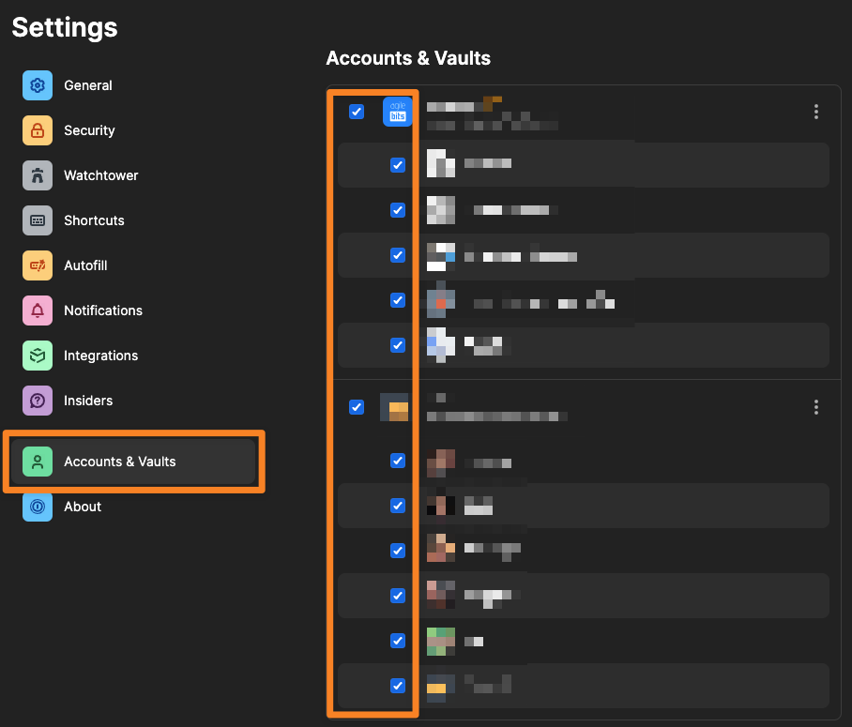Toggle the second account's checkbox
The height and width of the screenshot is (727, 852).
(x=357, y=407)
